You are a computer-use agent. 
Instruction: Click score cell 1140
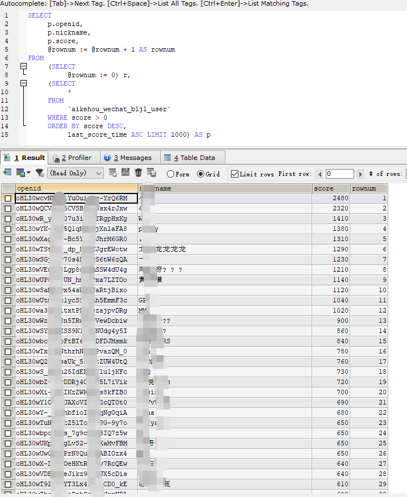(331, 280)
